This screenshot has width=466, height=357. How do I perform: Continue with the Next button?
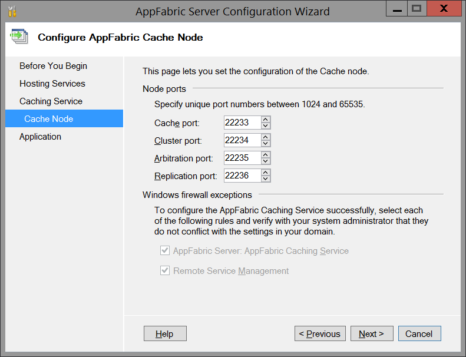coord(372,333)
